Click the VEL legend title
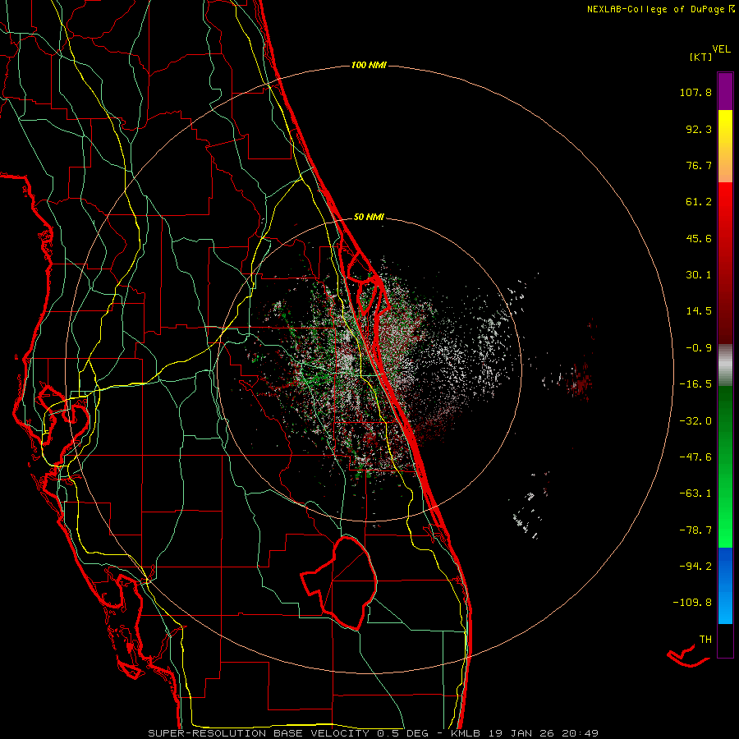 tap(721, 49)
